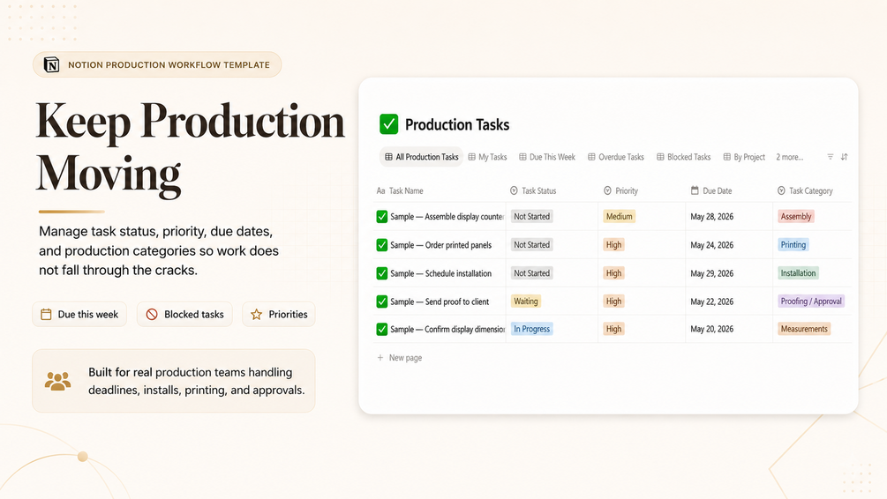
Task: Click the Installation category color tag
Action: [798, 273]
